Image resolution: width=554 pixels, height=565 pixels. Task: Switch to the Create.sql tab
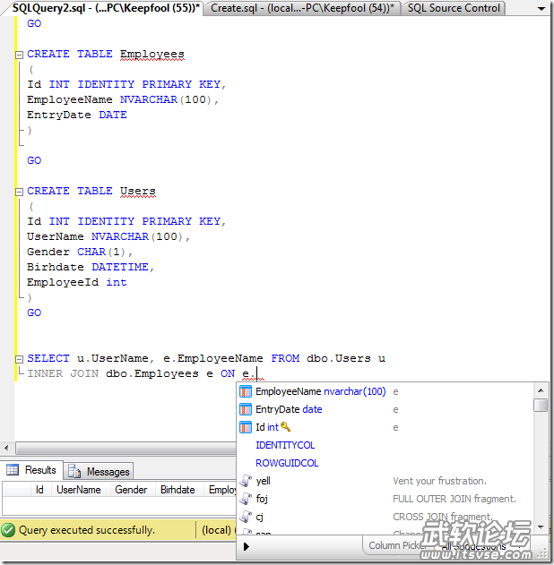click(302, 8)
